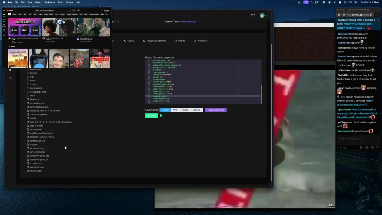Click YouTube Subscriptions sidebar icon
This screenshot has height=215, width=382.
4,26
